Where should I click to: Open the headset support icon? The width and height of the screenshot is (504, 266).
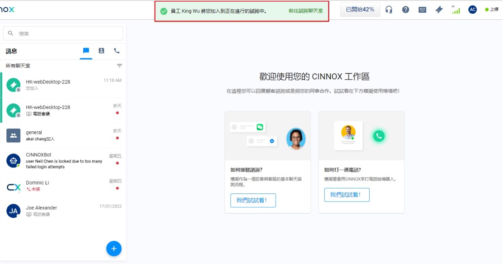click(390, 10)
